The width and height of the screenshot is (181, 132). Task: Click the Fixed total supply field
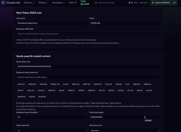tap(125, 117)
